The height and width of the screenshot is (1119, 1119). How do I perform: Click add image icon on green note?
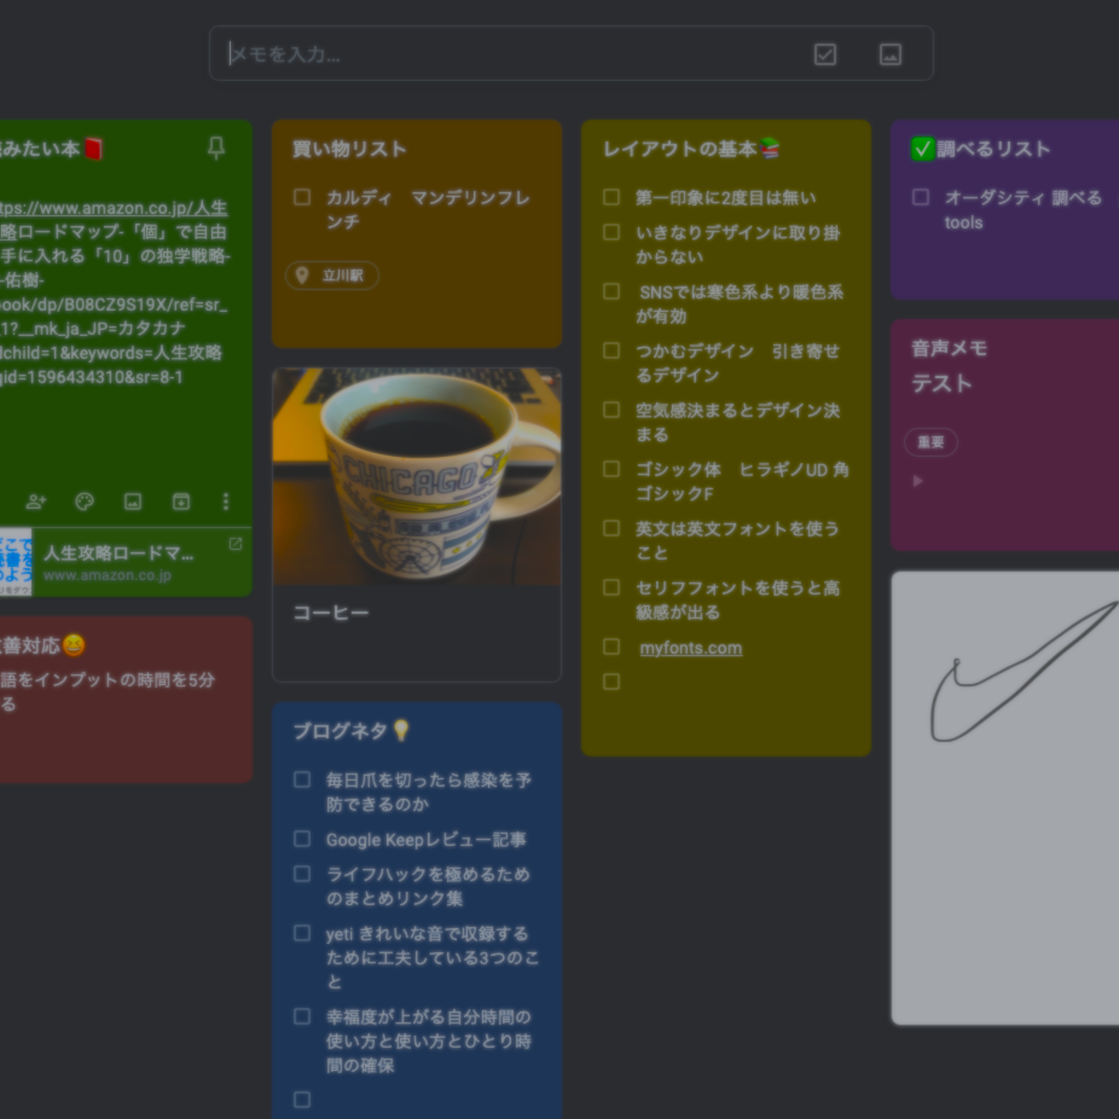(133, 502)
